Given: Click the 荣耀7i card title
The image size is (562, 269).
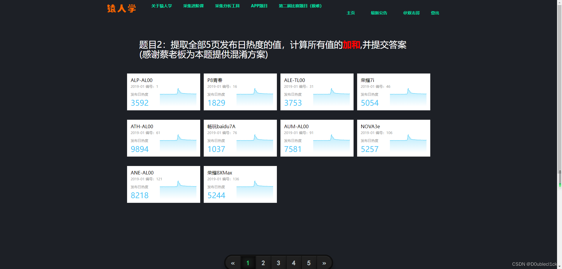Looking at the screenshot, I should [x=367, y=80].
